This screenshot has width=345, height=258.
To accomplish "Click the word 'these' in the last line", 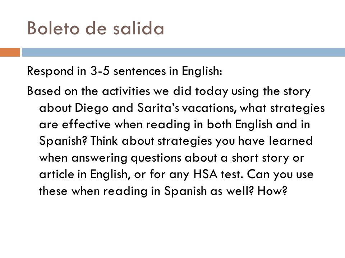I will pos(53,191).
